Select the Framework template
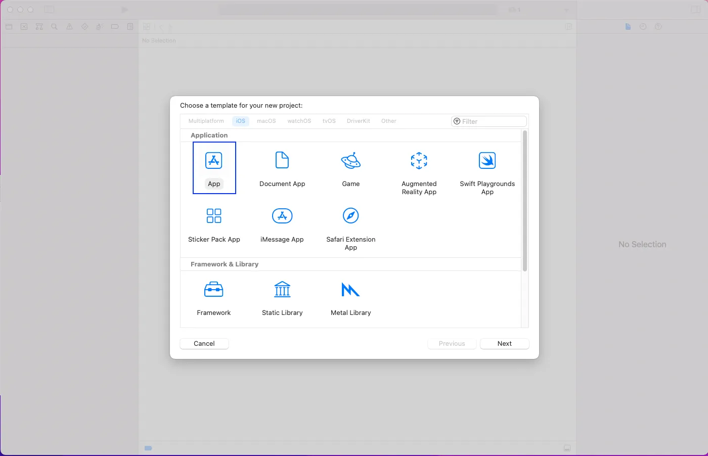This screenshot has width=708, height=456. [214, 298]
